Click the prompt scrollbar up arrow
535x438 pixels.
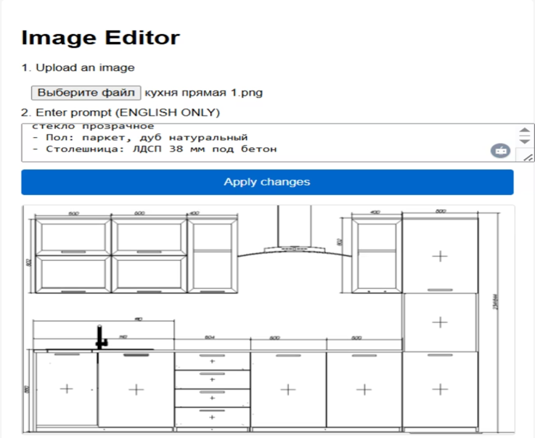click(524, 131)
